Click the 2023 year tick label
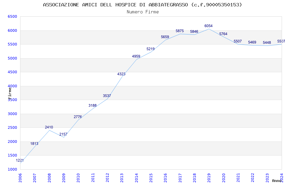Image resolution: width=285 pixels, height=184 pixels. click(267, 178)
